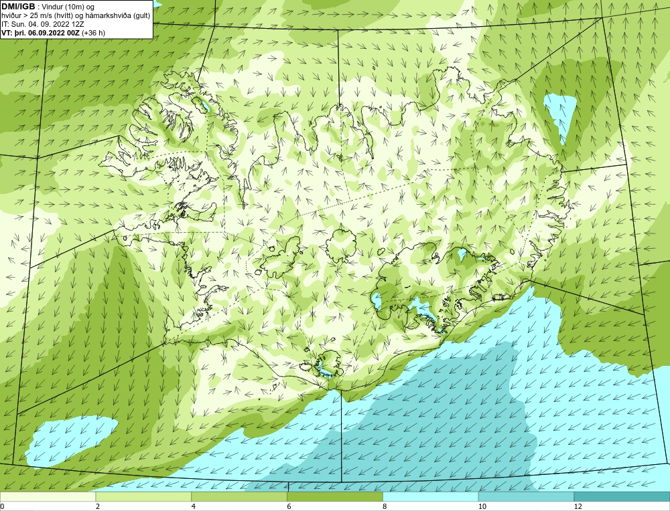Click the 'VT: þri. 06.09.2022 00Z' line
The height and width of the screenshot is (511, 670).
[54, 33]
